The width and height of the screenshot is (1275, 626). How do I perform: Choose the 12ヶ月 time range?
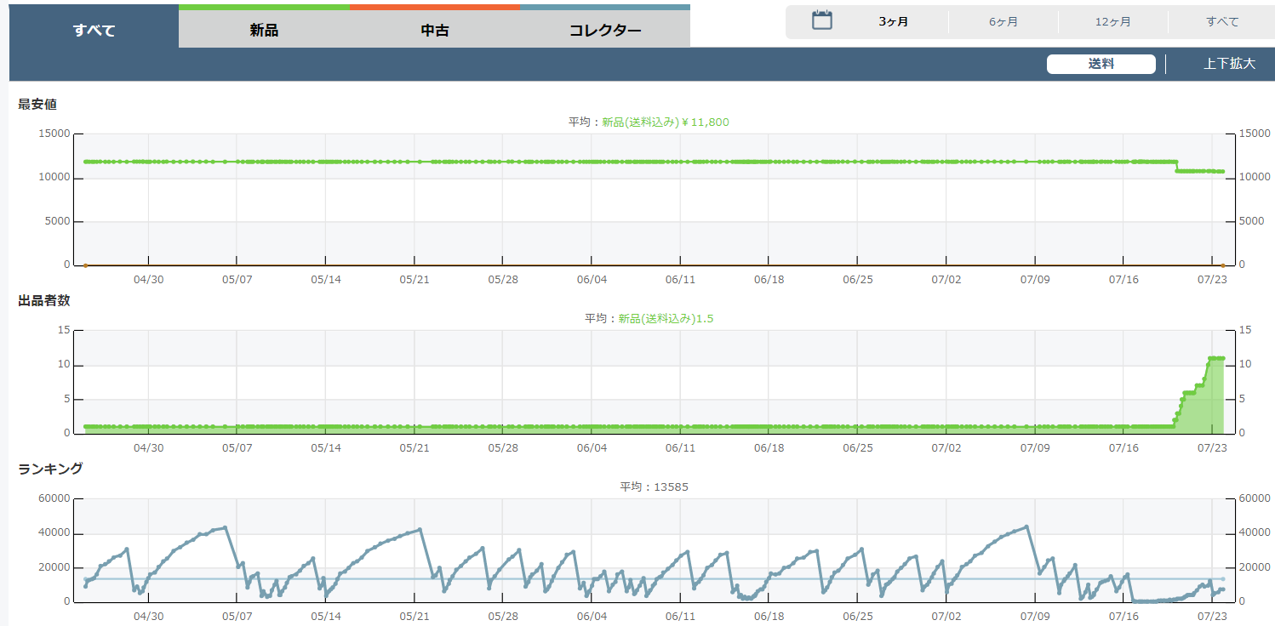[1112, 22]
